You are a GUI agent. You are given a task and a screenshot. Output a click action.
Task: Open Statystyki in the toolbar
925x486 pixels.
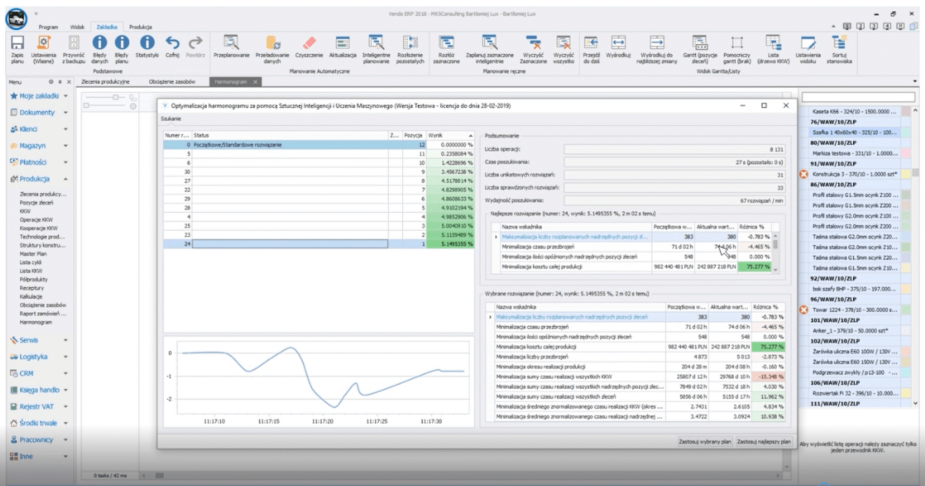click(x=146, y=48)
